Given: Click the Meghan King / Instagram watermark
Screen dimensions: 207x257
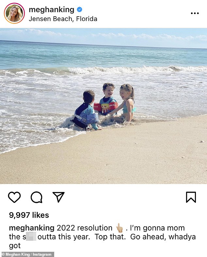Looking at the screenshot, I should tap(27, 254).
